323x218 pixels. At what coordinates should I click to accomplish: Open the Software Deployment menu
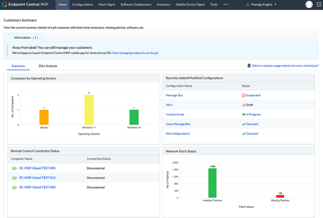(136, 5)
